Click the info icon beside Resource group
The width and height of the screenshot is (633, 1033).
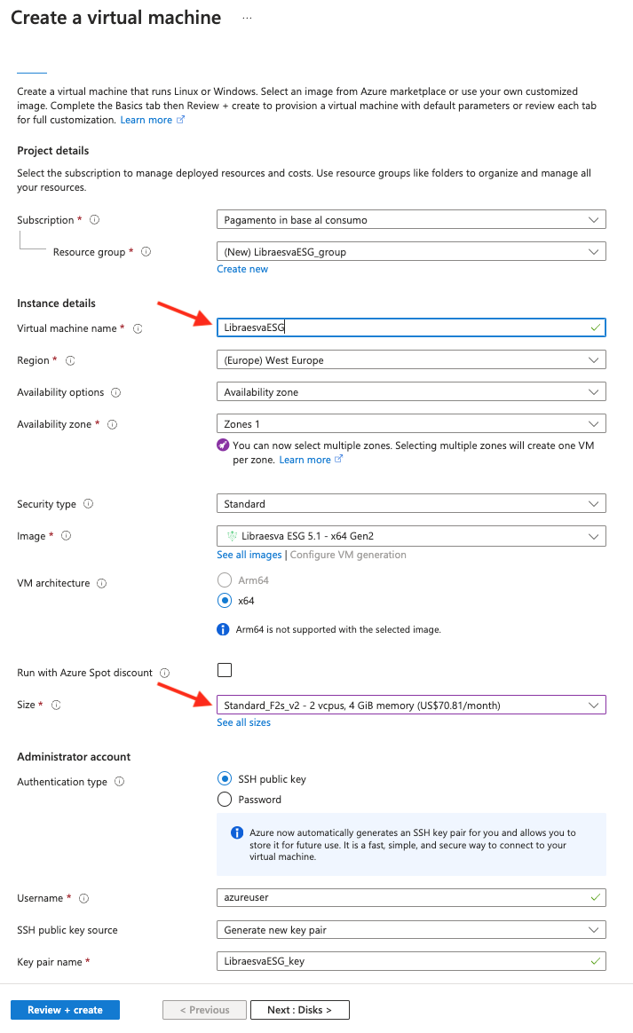tap(146, 252)
